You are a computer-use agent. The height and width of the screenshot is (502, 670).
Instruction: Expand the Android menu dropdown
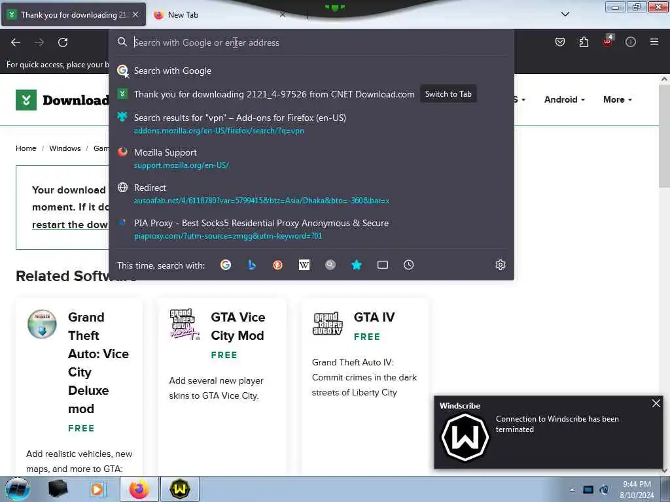coord(565,99)
